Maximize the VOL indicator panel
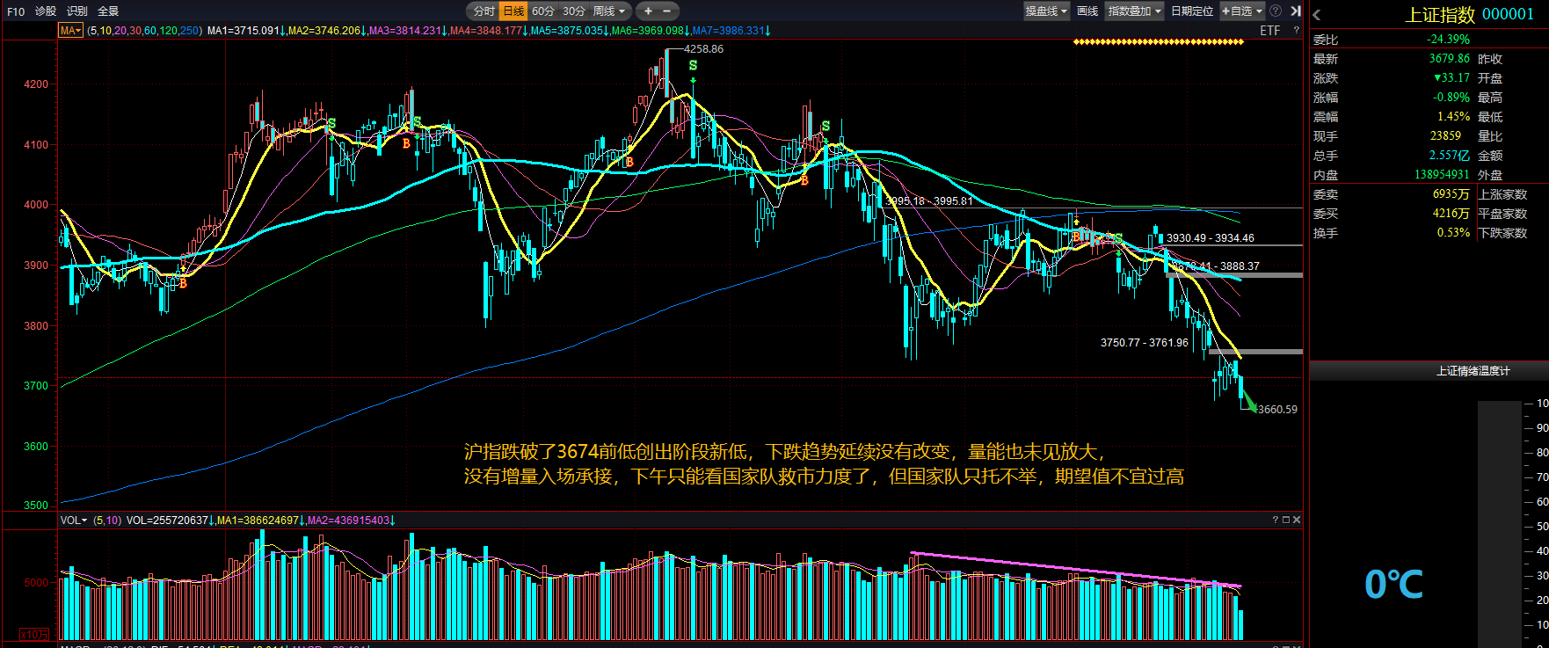The image size is (1549, 648). coord(1286,520)
